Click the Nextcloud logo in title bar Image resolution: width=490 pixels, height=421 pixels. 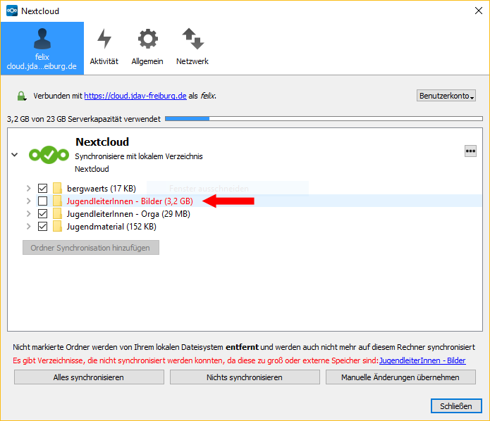12,11
